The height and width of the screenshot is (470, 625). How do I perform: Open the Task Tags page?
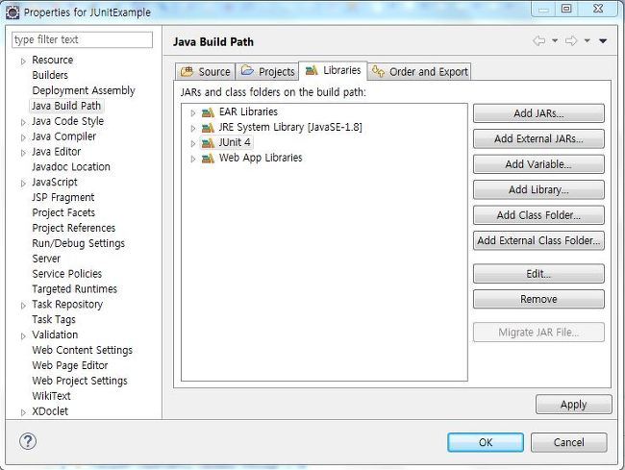pos(54,319)
